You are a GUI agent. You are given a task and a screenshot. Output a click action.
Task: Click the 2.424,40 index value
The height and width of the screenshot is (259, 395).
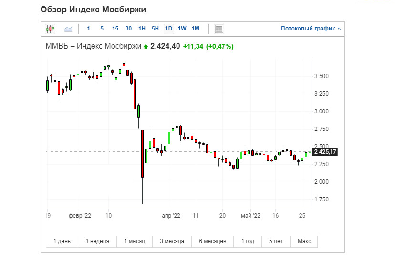click(165, 46)
